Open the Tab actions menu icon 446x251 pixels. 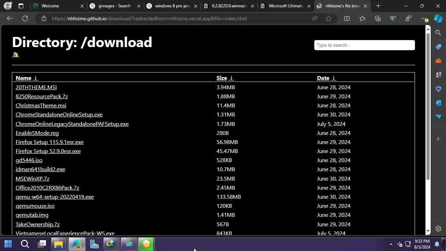tap(21, 6)
